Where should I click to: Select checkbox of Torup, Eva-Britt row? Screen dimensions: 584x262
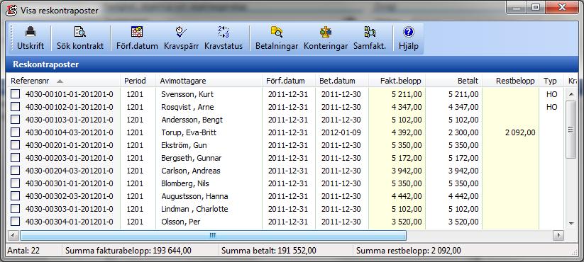15,132
